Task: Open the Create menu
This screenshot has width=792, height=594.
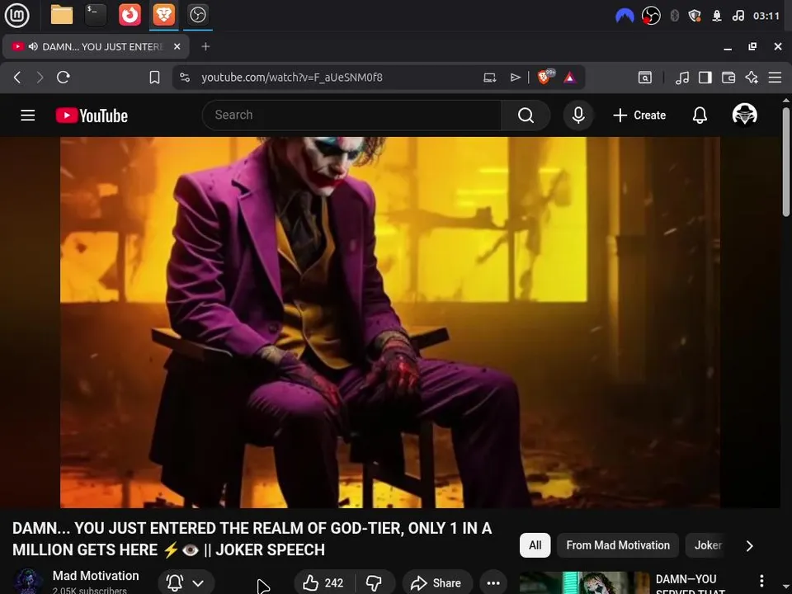Action: (x=639, y=115)
